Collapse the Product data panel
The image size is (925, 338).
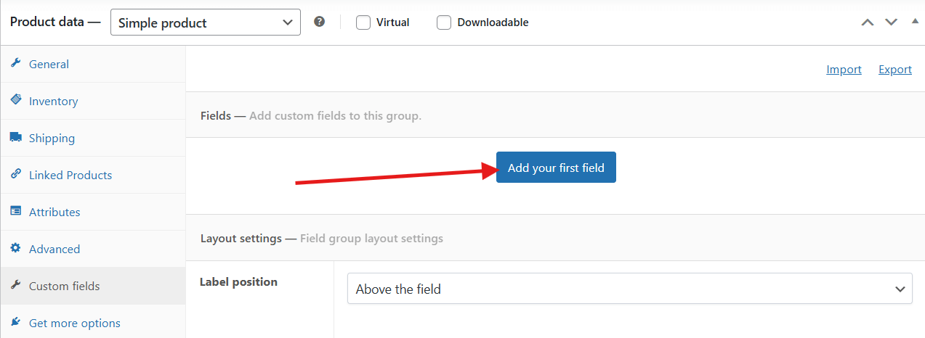click(915, 21)
